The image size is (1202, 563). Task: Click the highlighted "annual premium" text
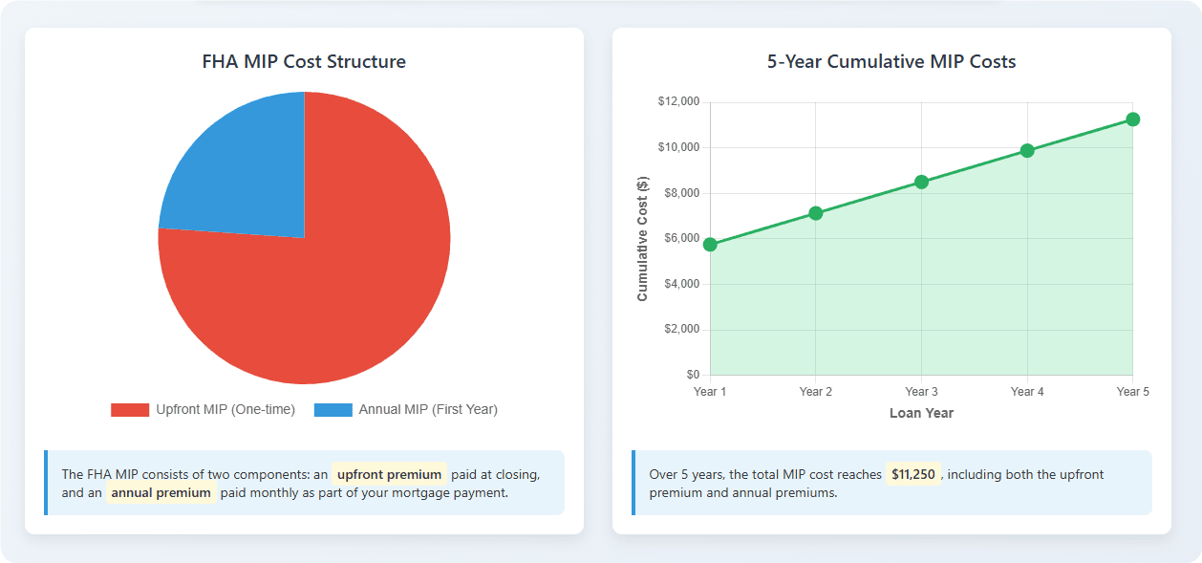[x=161, y=493]
